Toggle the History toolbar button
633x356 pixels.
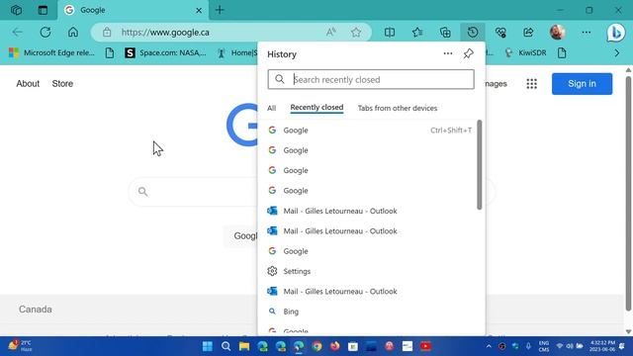point(473,33)
